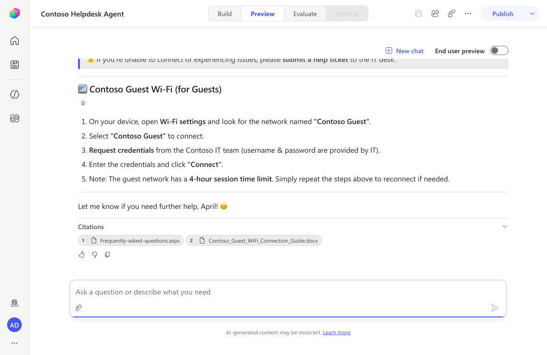Switch to the Build tab
The width and height of the screenshot is (547, 355).
tap(225, 14)
